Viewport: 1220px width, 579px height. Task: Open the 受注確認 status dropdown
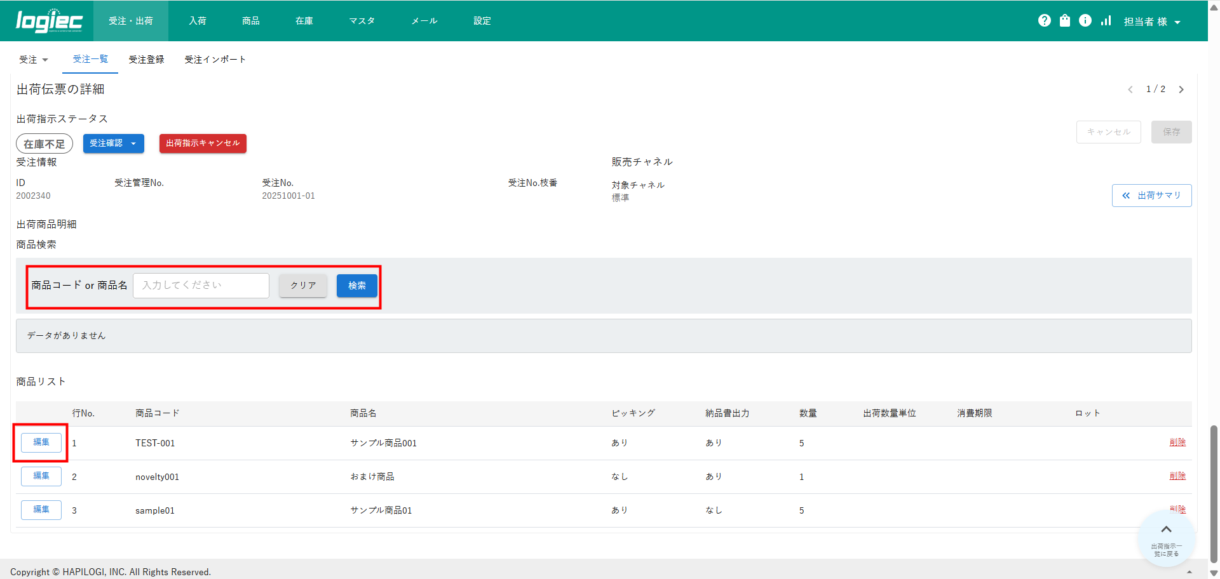(113, 143)
